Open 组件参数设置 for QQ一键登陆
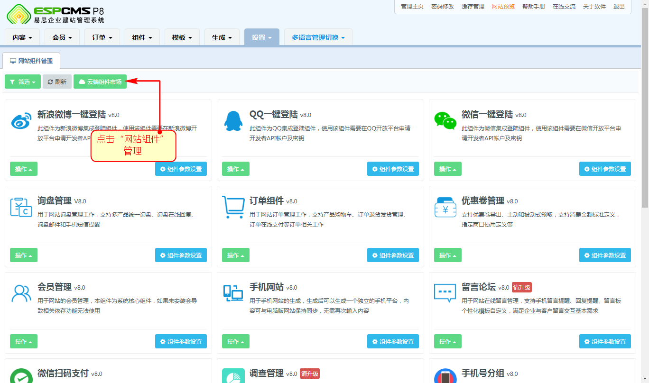Viewport: 649px width, 383px height. tap(393, 169)
